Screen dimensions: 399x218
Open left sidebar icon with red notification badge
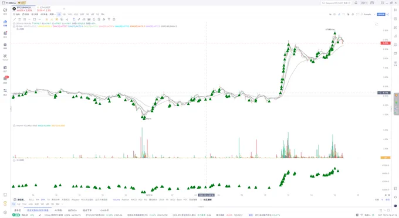pos(5,79)
